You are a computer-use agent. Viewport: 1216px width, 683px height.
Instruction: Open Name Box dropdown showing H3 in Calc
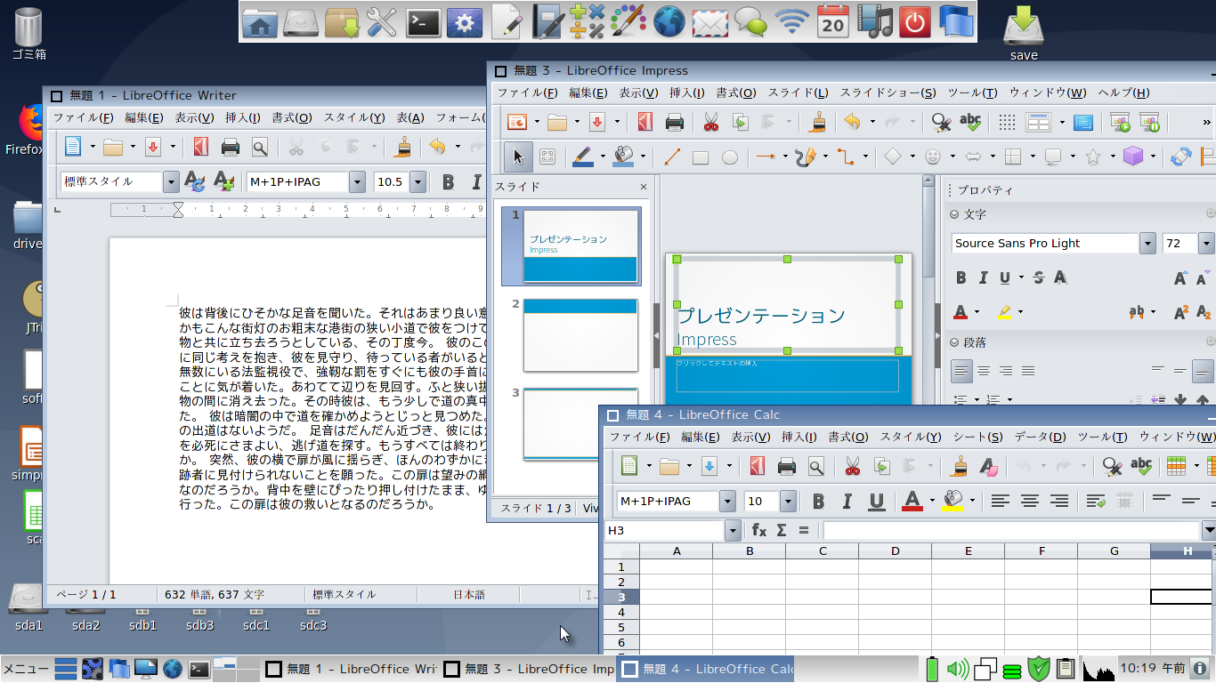734,530
